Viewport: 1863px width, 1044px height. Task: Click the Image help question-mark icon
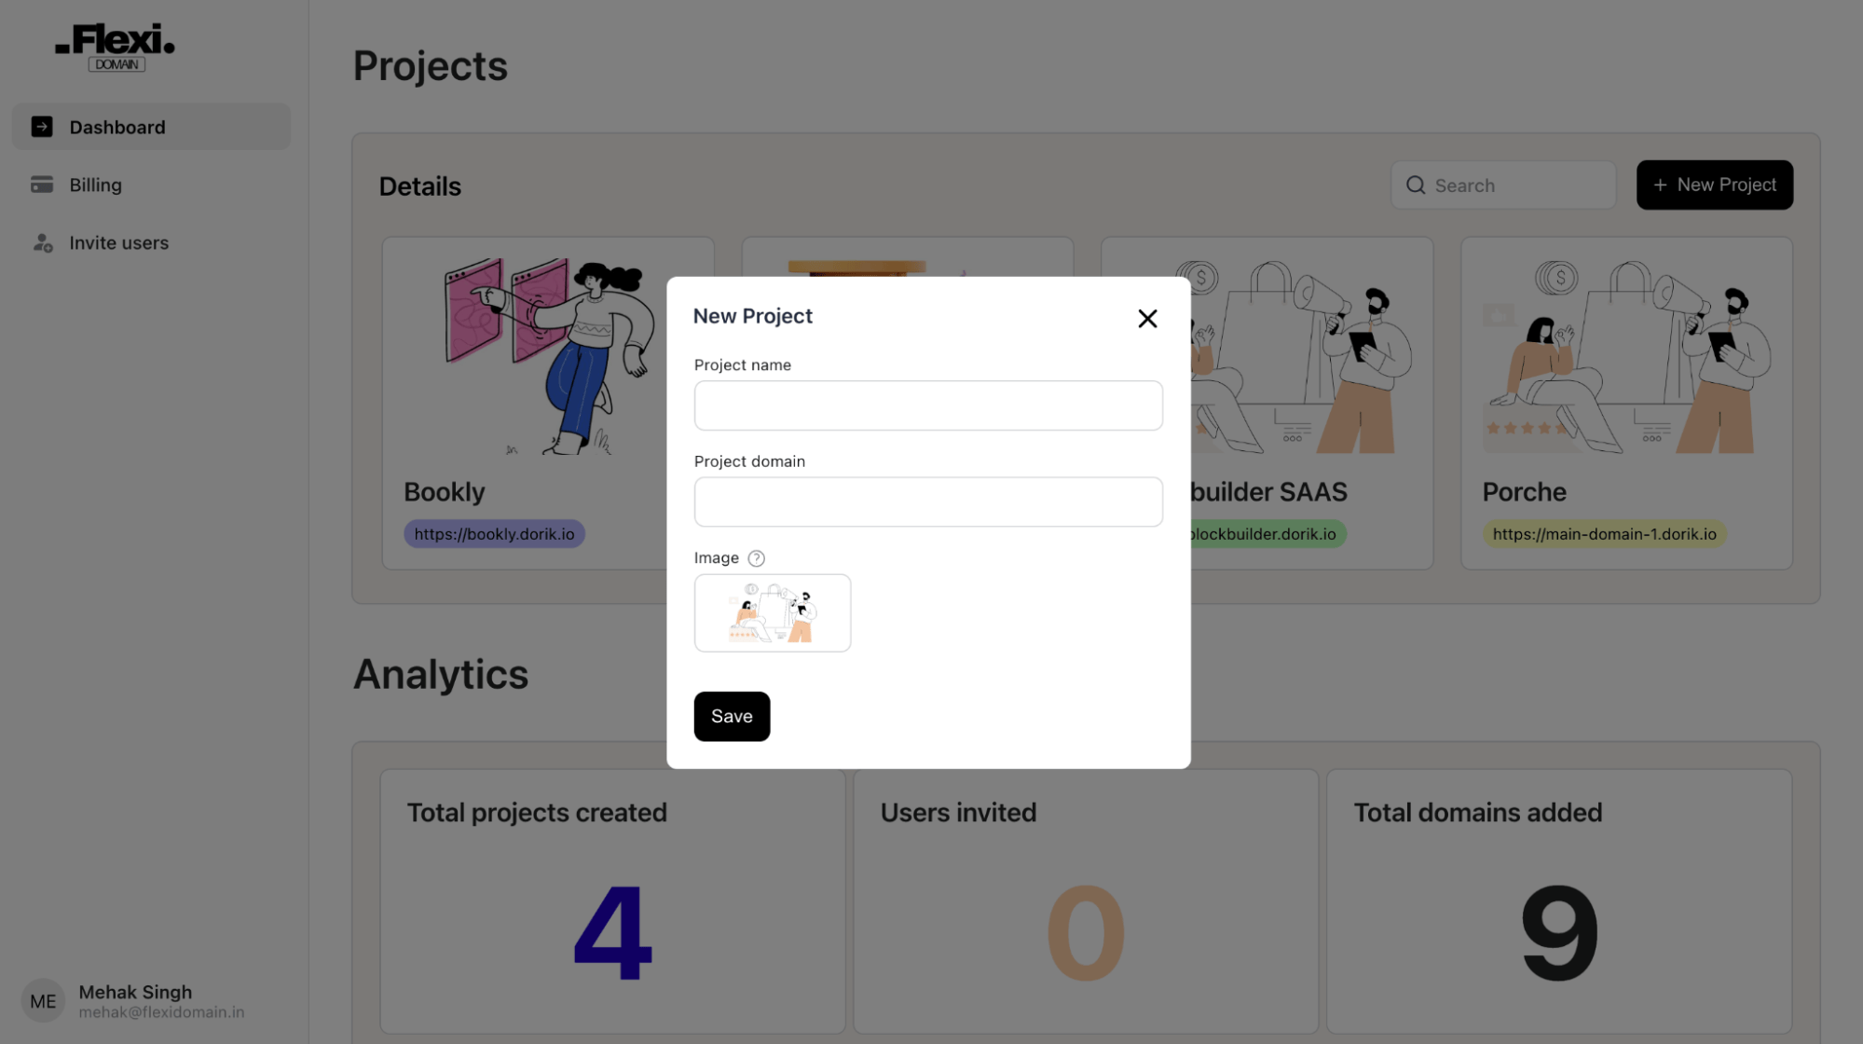click(757, 558)
